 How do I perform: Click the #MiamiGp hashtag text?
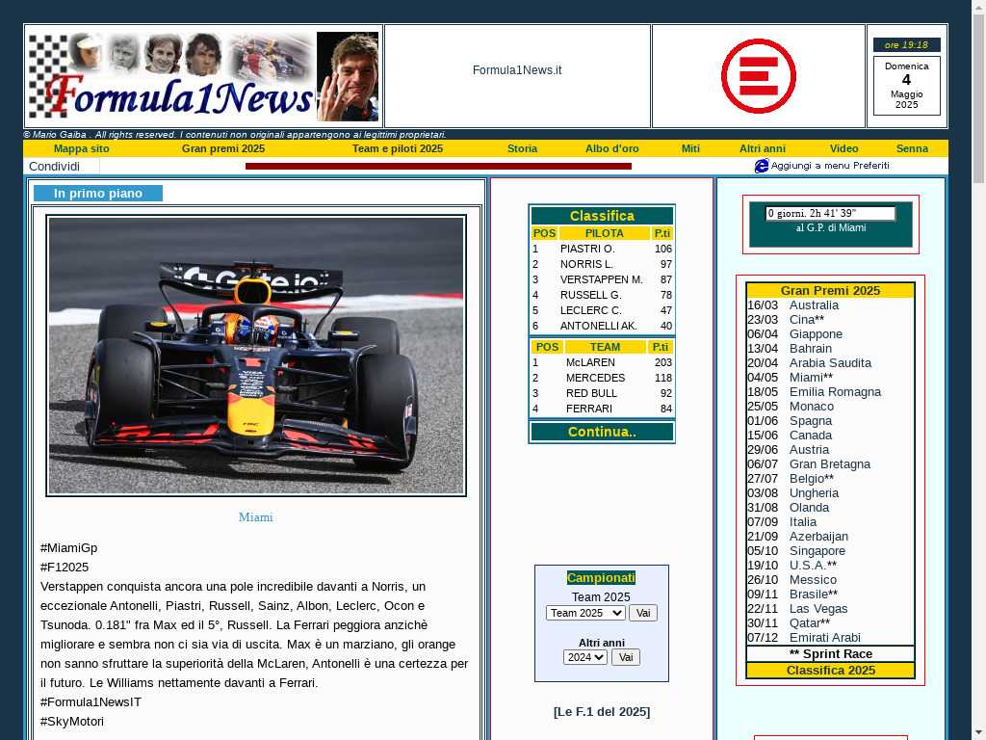click(x=68, y=548)
